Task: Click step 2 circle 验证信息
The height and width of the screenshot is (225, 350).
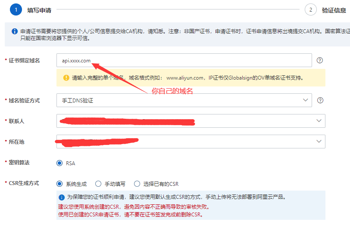Action: coord(311,9)
